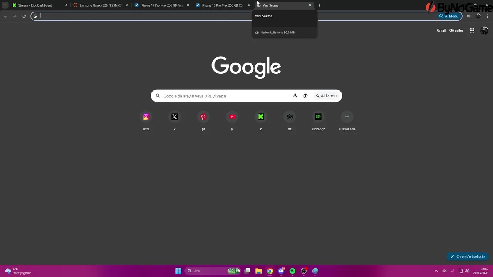Click the magnifier icon in search box

pos(158,96)
